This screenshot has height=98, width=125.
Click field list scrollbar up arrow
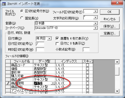[117, 62]
